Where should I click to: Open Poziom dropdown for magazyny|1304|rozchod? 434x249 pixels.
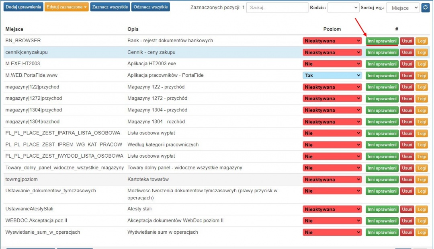coord(332,121)
